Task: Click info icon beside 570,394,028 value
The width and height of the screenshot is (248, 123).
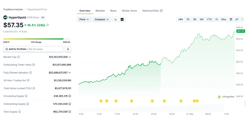Action: tap(70, 104)
